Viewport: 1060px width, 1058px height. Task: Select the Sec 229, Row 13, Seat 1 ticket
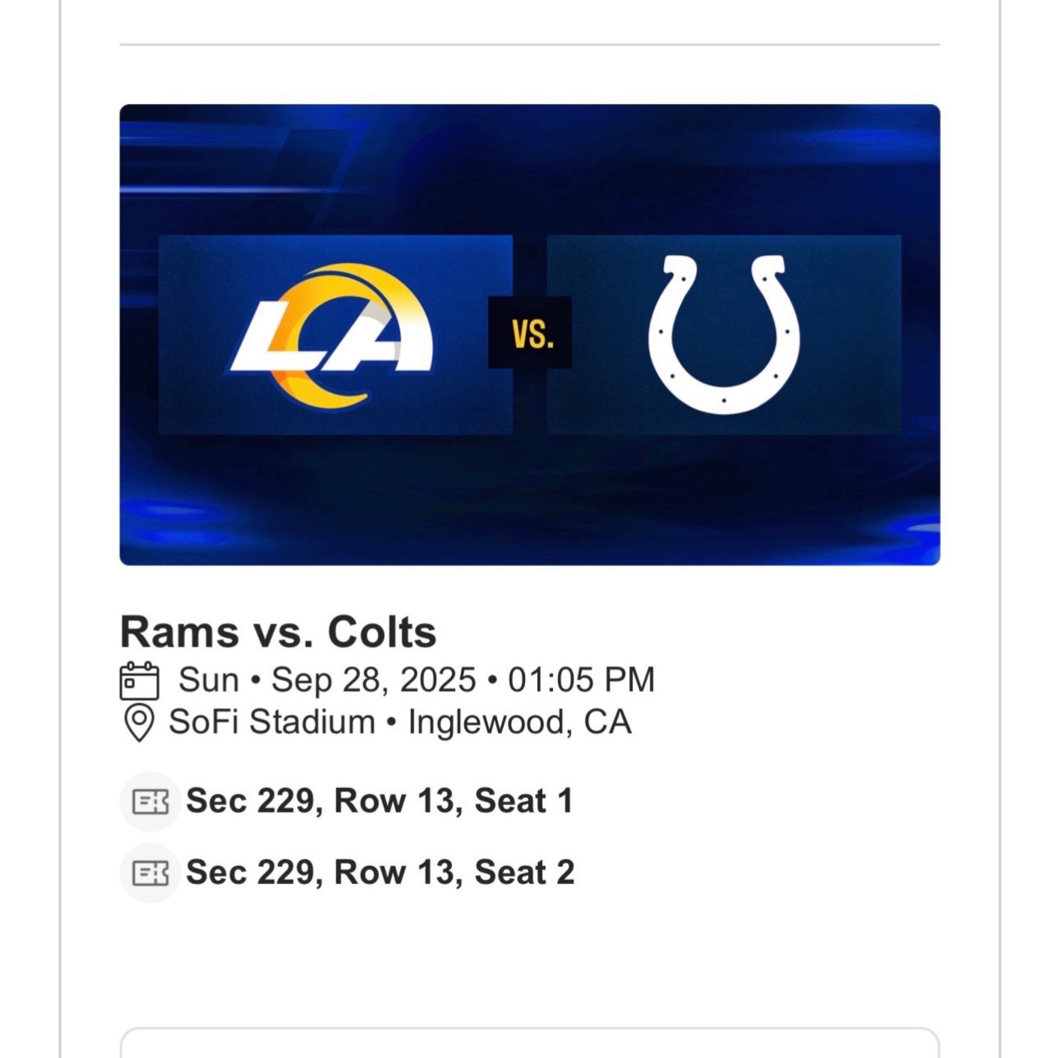[380, 802]
